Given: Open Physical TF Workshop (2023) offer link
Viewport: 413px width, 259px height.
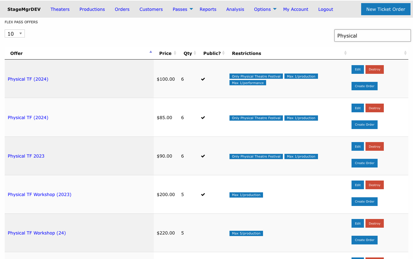Looking at the screenshot, I should pos(39,194).
